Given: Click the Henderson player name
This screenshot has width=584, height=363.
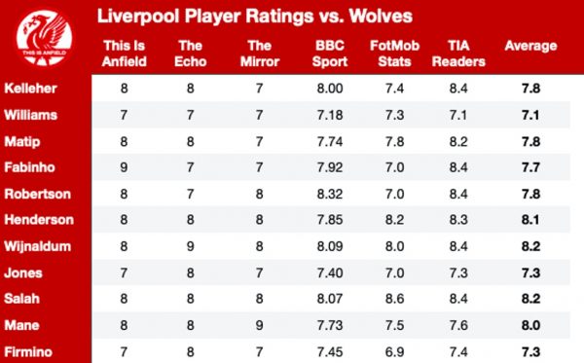Looking at the screenshot, I should (39, 220).
